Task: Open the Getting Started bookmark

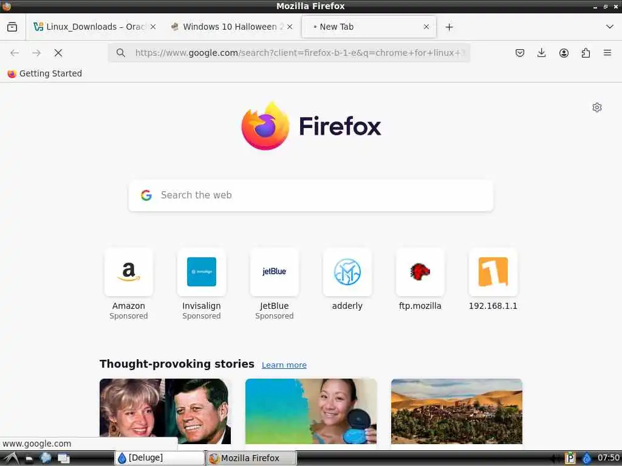Action: 44,73
